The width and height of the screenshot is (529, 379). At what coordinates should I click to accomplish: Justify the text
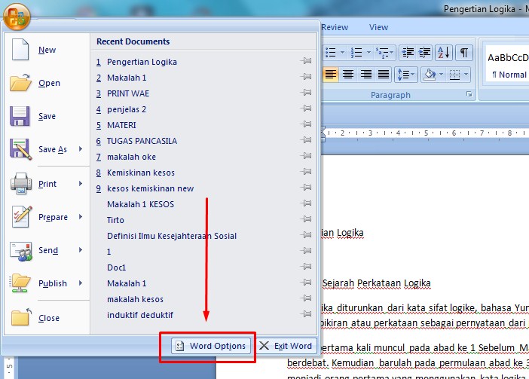(x=384, y=74)
